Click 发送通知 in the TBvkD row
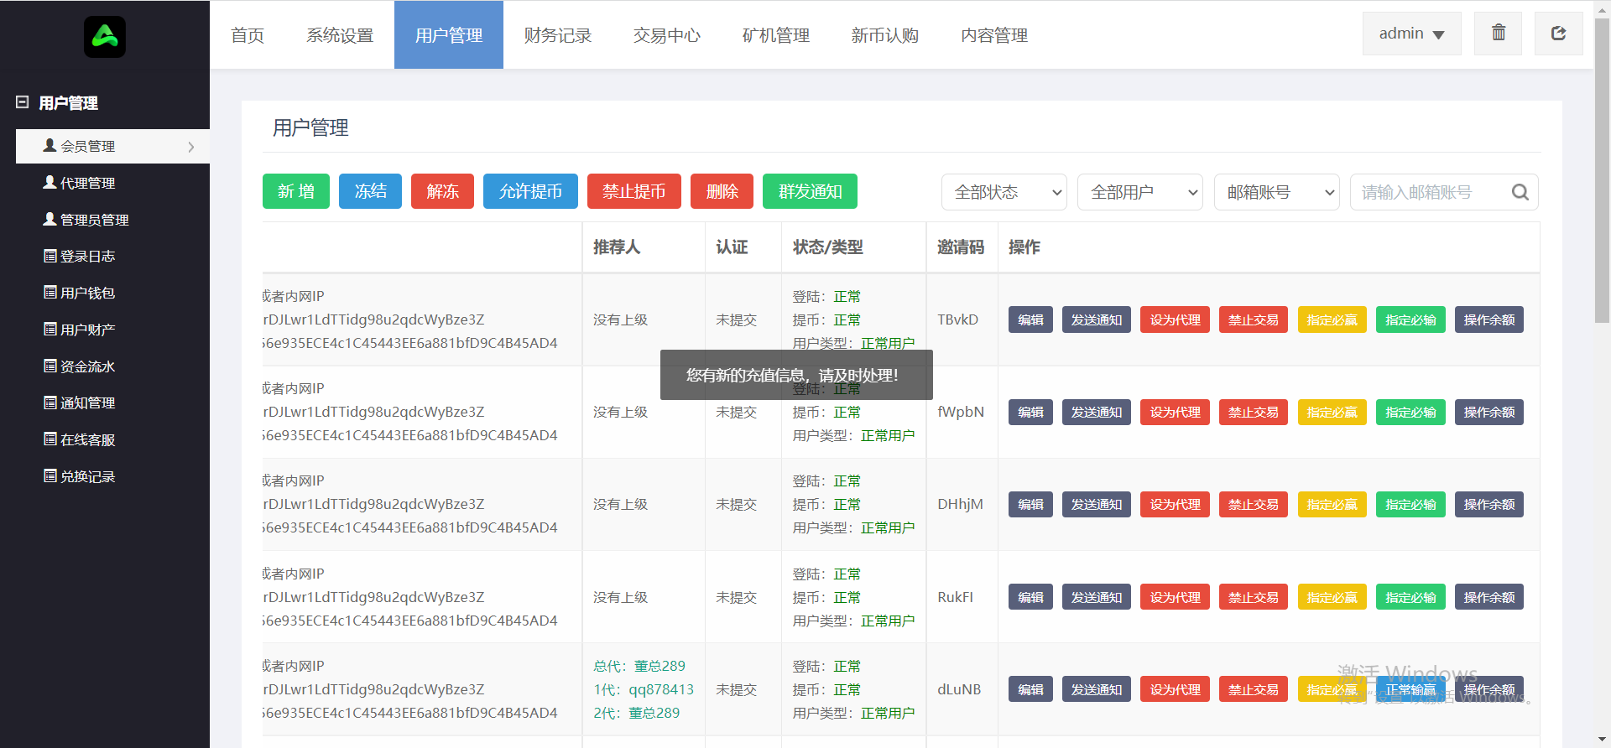 (1097, 319)
